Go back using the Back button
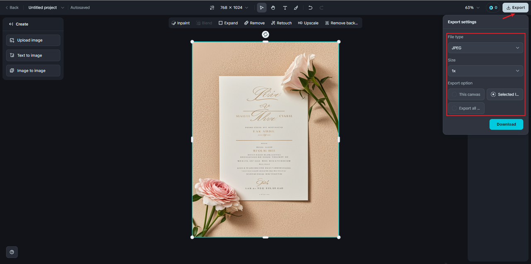 pos(12,7)
